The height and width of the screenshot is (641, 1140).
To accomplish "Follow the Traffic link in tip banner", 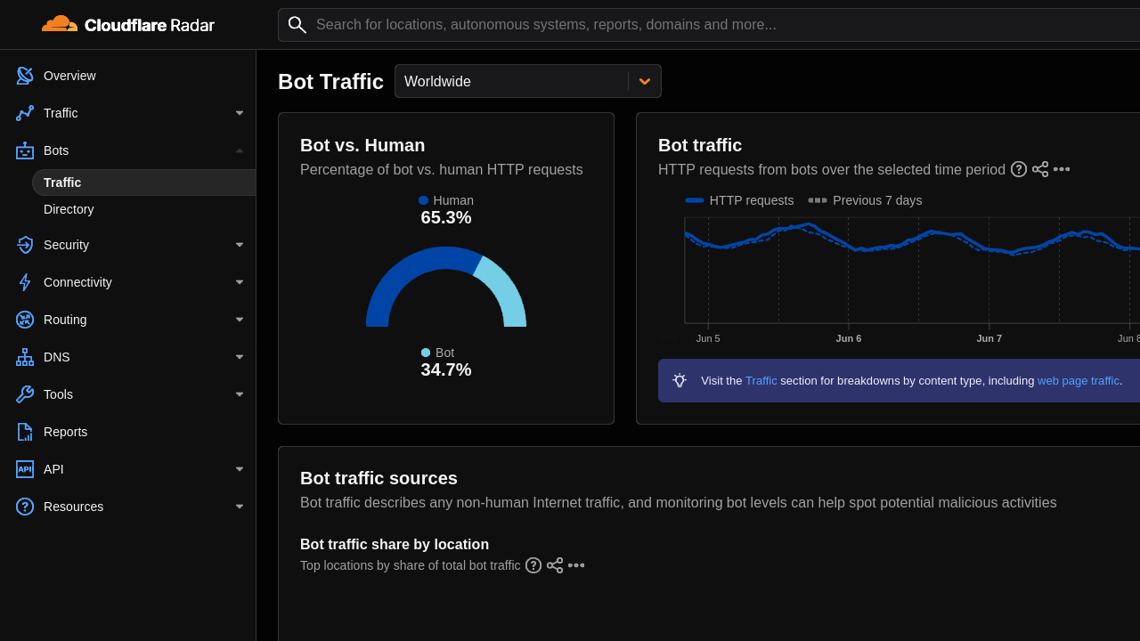I will tap(761, 380).
